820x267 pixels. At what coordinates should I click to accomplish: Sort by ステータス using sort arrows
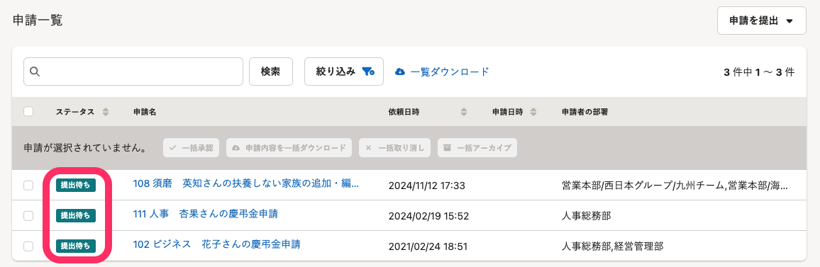click(x=106, y=112)
